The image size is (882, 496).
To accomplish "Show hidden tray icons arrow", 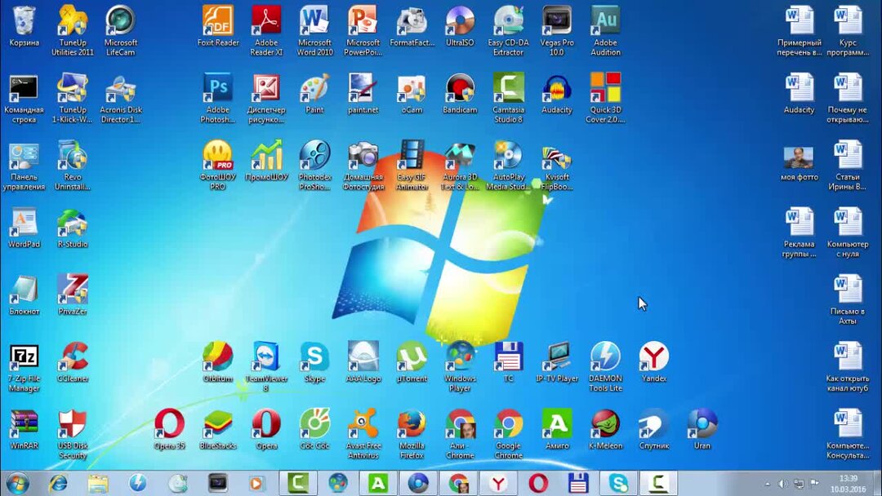I will pyautogui.click(x=767, y=484).
